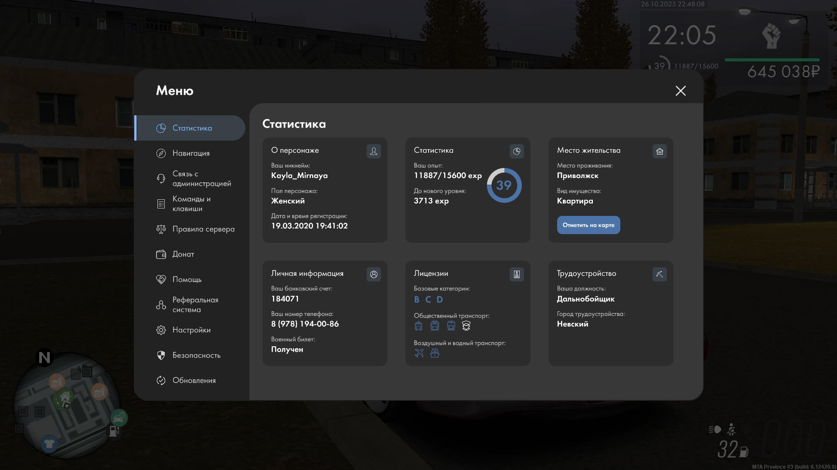Click the tools icon in Трудоустройство card
This screenshot has height=470, width=837.
pos(660,274)
